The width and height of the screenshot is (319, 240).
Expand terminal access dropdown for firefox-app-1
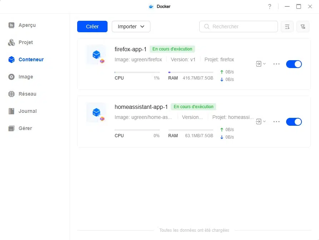tap(260, 64)
